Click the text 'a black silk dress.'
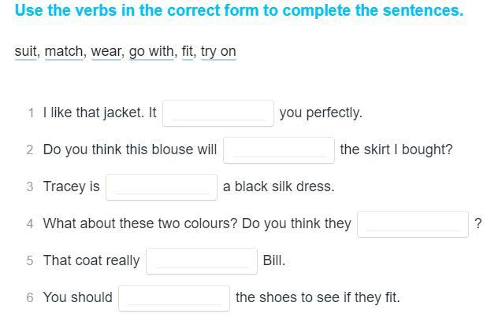This screenshot has height=321, width=502. coord(279,186)
